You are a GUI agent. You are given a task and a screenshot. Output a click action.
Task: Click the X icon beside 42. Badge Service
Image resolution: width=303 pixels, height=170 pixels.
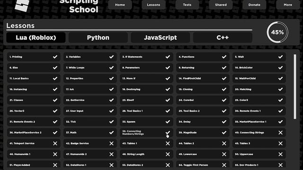[112, 144]
